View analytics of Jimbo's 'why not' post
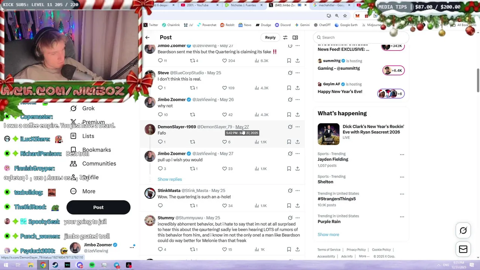 [261, 115]
